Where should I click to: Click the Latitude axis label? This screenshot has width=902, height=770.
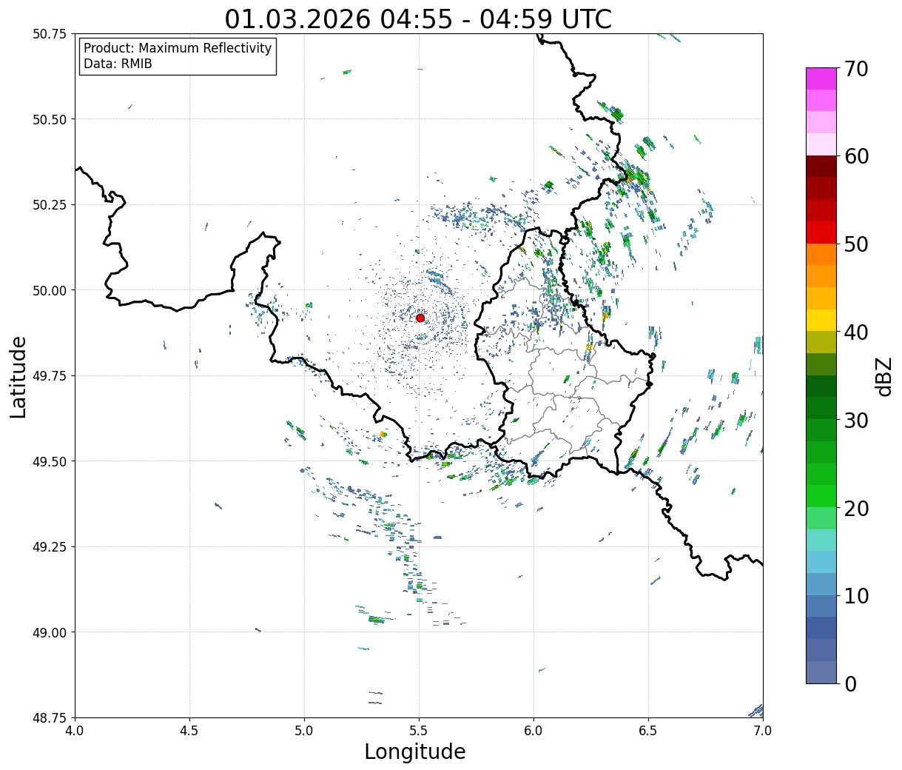pos(18,376)
